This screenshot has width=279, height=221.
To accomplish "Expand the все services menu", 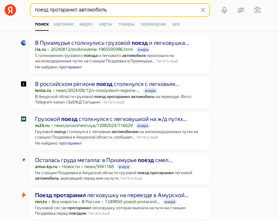I will pos(176,24).
